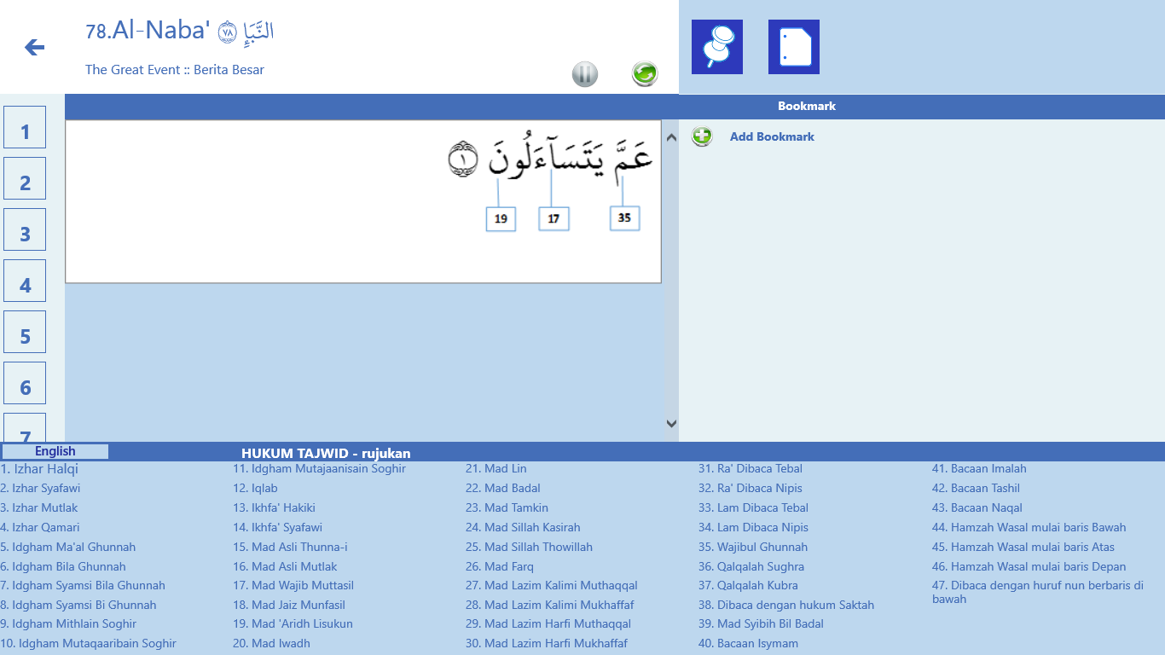Open the Izhar Halqi rule reference
This screenshot has height=655, width=1165.
[x=40, y=468]
